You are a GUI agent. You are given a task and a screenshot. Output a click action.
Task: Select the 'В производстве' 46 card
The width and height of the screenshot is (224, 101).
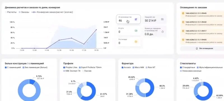point(128,19)
